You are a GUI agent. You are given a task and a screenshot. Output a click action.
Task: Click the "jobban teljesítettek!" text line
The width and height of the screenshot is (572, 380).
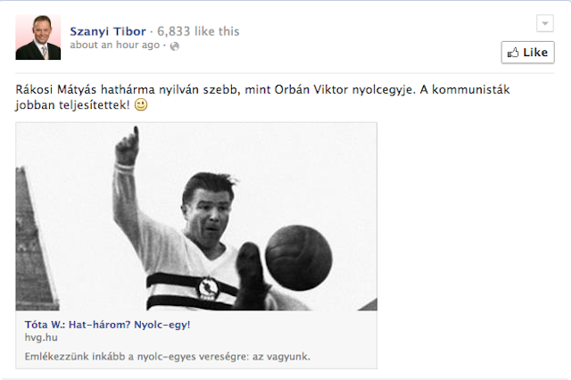[x=72, y=105]
